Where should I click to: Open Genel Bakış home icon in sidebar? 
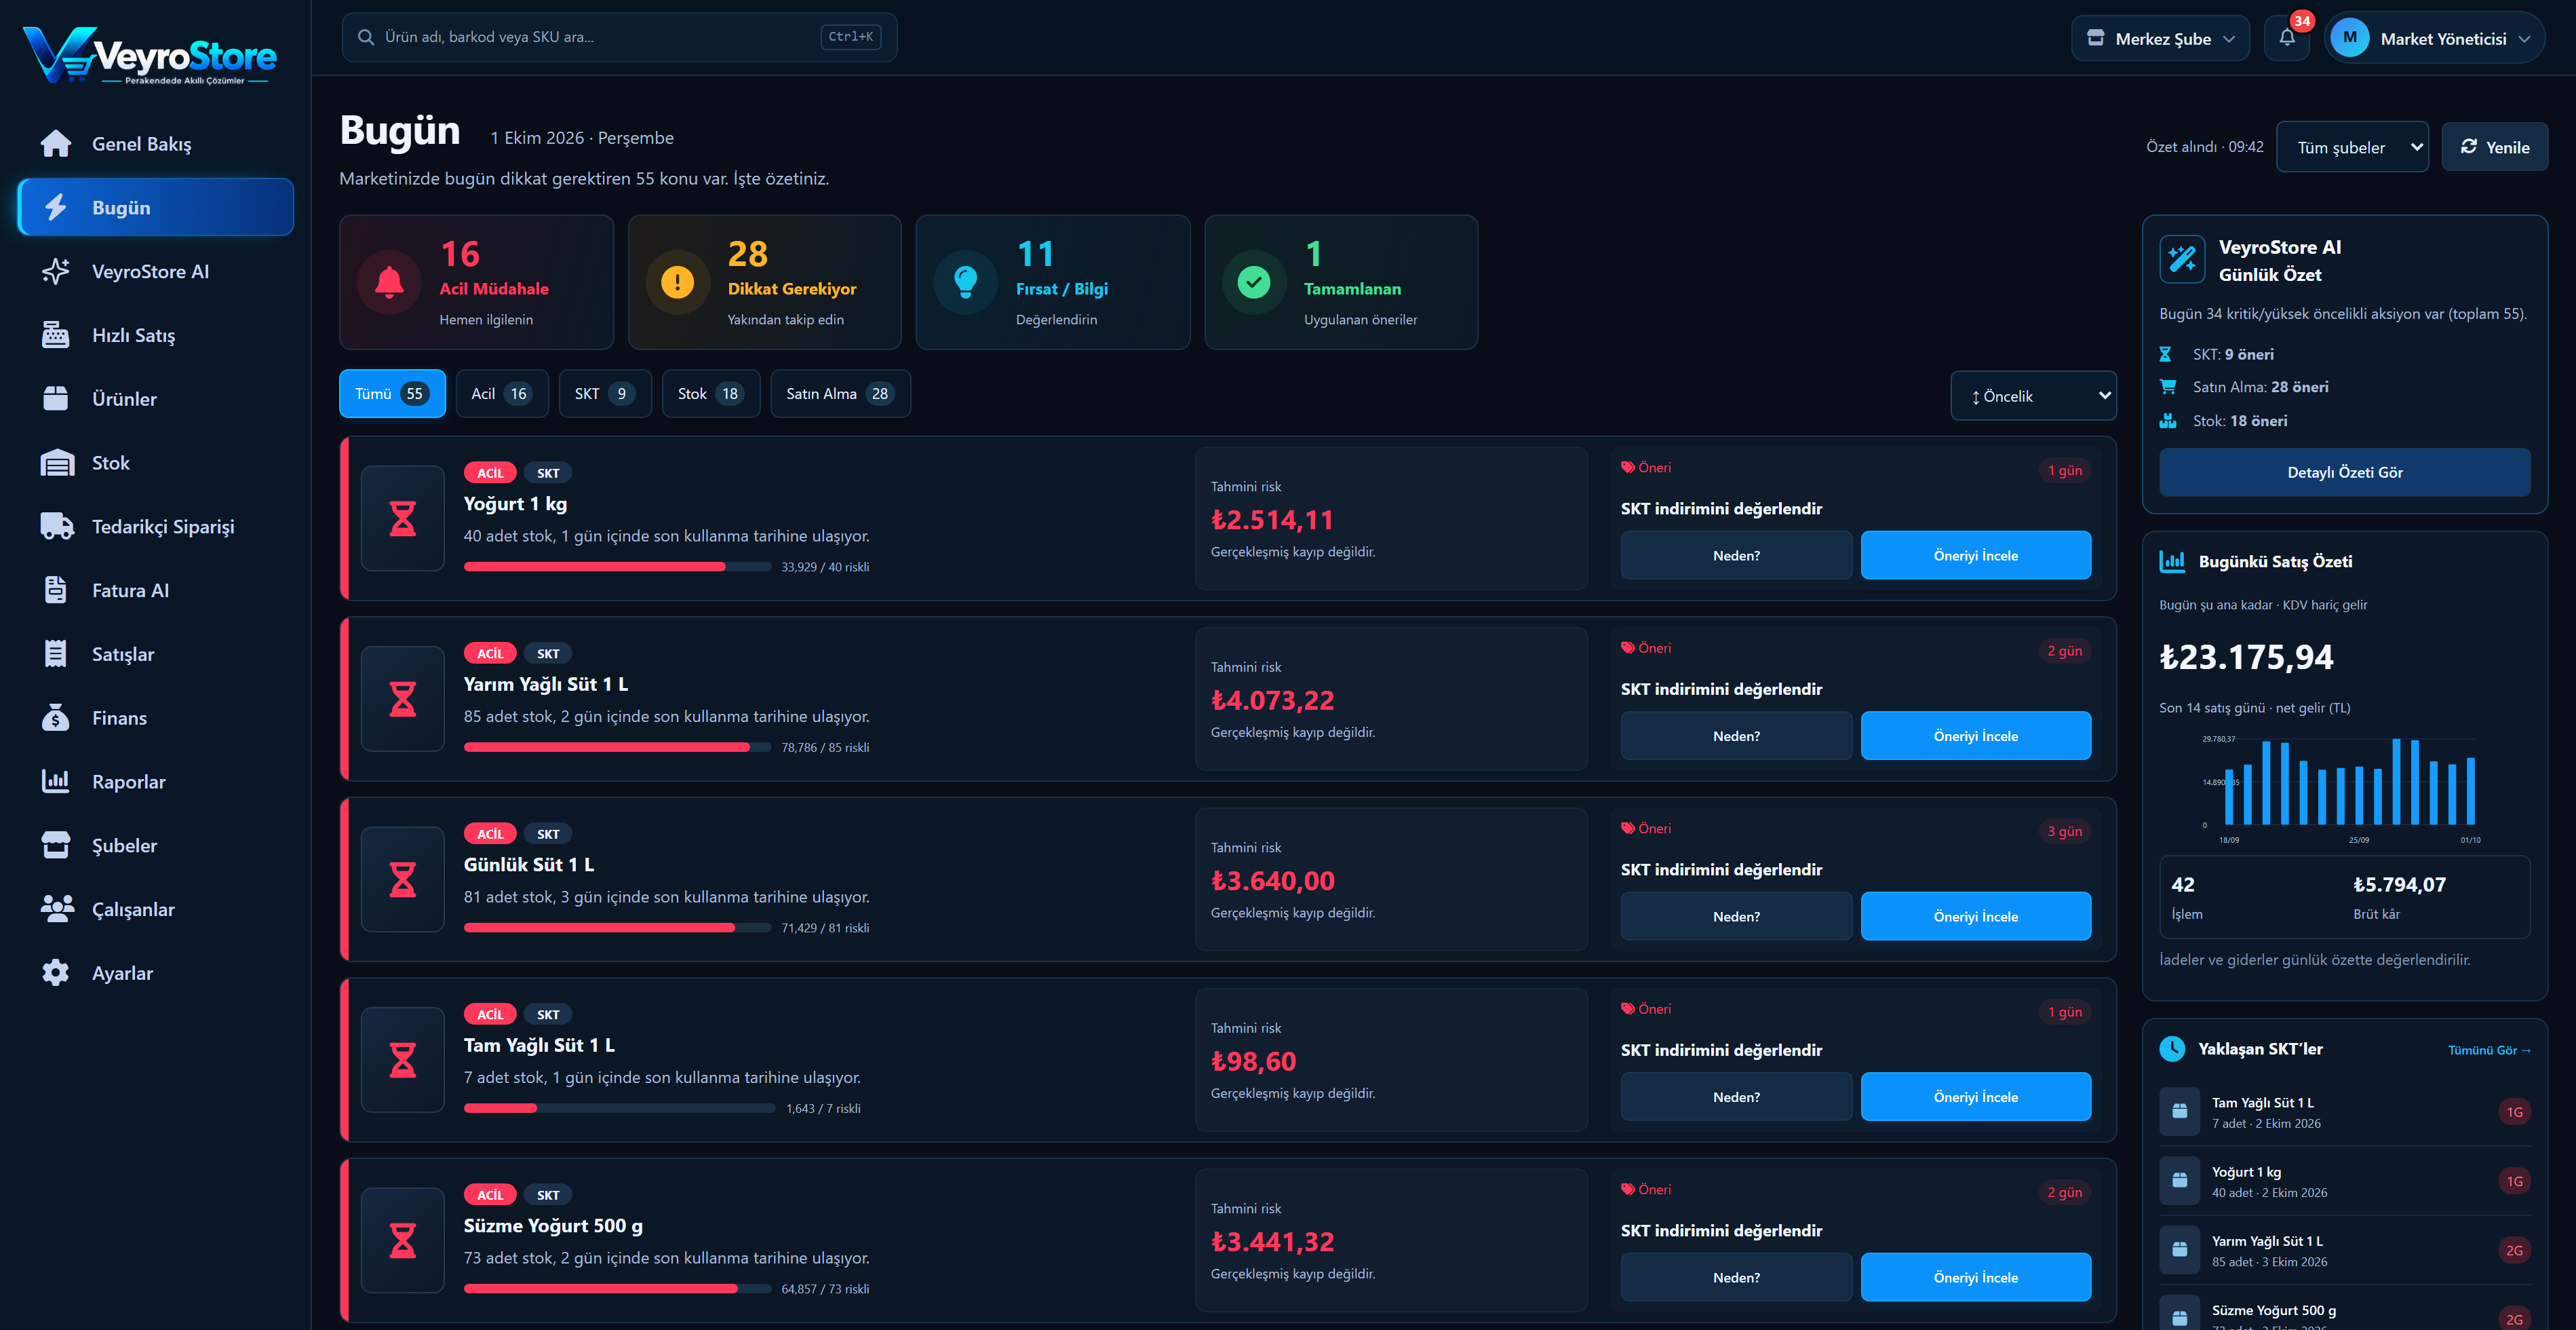[56, 144]
